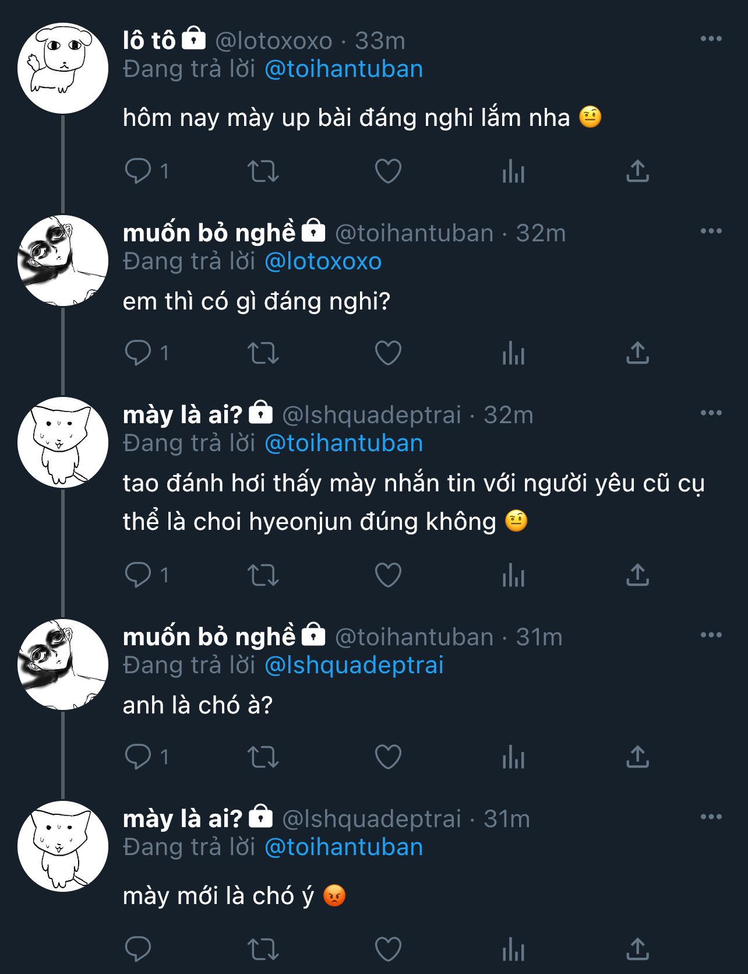Screen dimensions: 748x974
Task: Open more options on 'anh là chó à?' tweet
Action: [711, 635]
